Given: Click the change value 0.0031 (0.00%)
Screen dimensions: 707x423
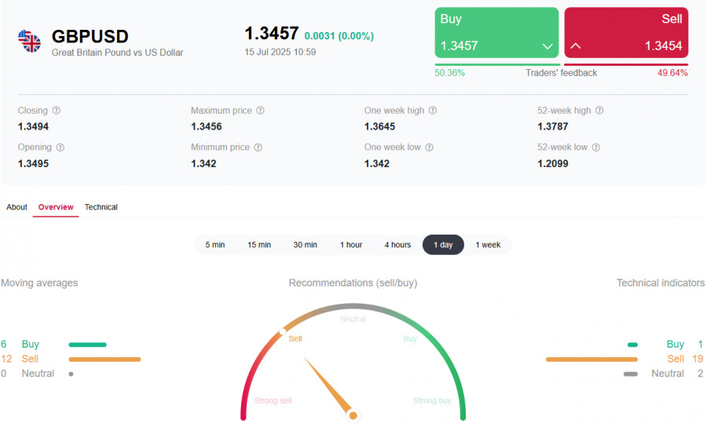Looking at the screenshot, I should (x=339, y=36).
